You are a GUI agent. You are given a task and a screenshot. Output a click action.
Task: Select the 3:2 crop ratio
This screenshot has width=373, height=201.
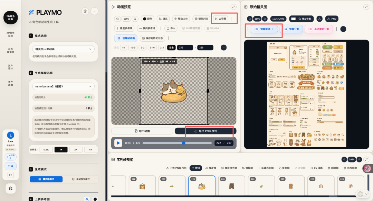(x=143, y=47)
